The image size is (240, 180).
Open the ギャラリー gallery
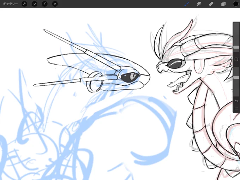pos(10,4)
